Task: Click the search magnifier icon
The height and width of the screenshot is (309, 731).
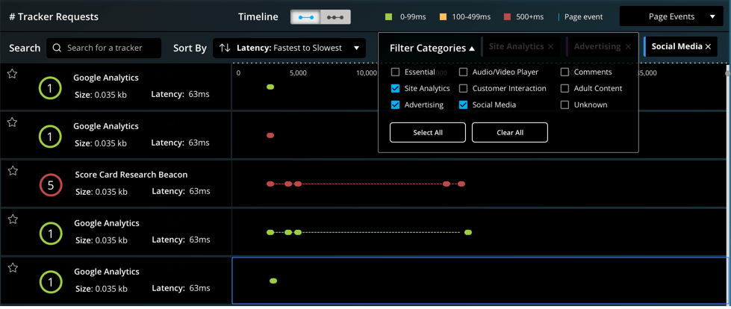Action: (x=57, y=48)
